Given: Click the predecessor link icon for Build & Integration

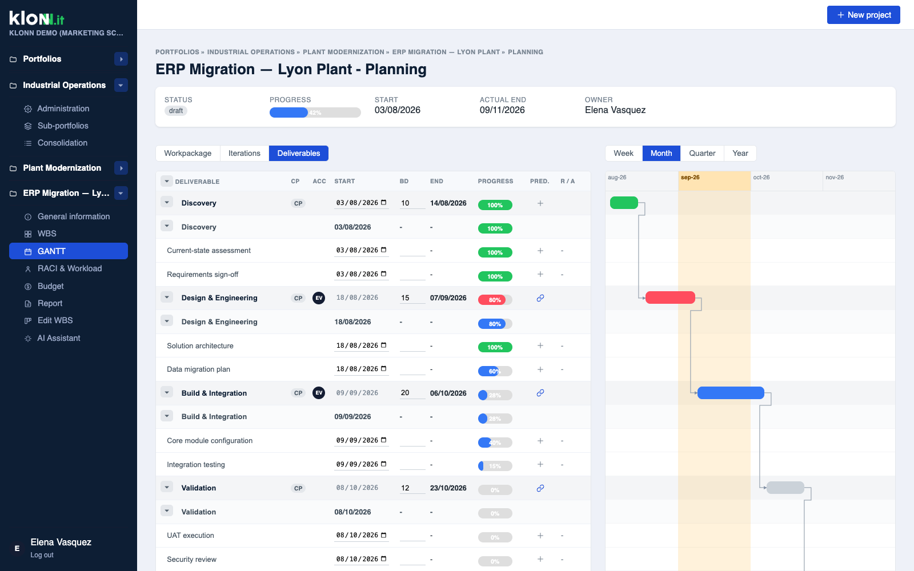Looking at the screenshot, I should (x=540, y=393).
